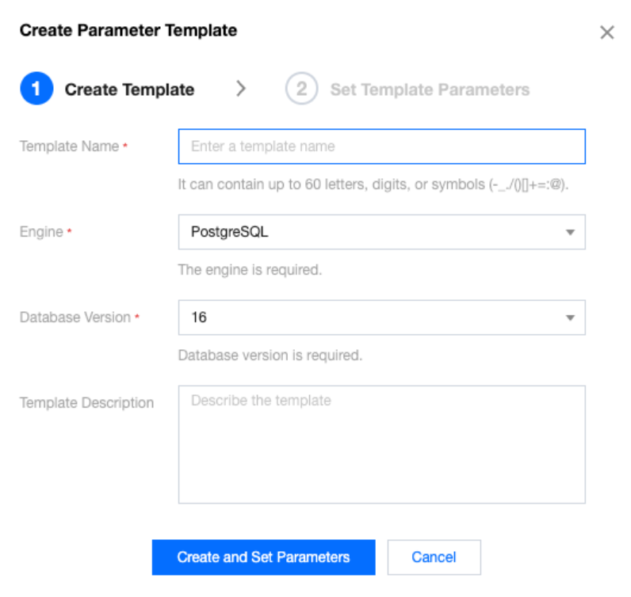Click the step 2 circle icon
The image size is (631, 597).
(301, 89)
